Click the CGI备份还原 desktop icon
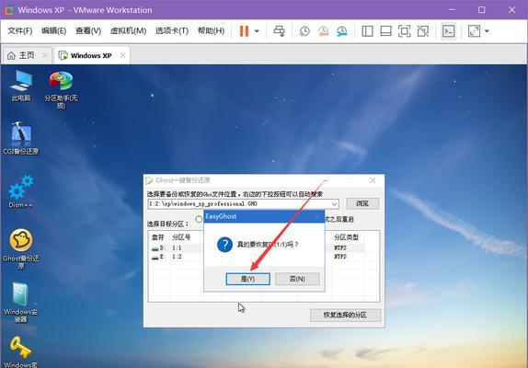Viewport: 528px width, 368px height. click(x=21, y=138)
